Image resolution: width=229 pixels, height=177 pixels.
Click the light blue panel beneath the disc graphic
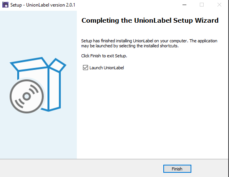tap(38, 136)
